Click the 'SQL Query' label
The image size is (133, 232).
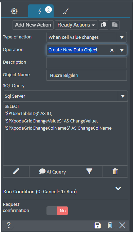[x=14, y=86]
